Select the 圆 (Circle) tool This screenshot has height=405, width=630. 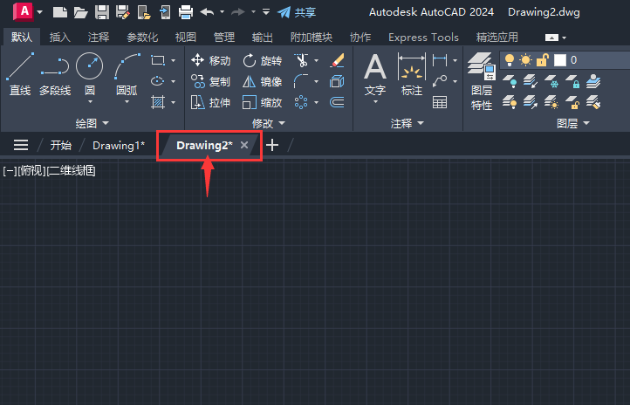pyautogui.click(x=89, y=73)
